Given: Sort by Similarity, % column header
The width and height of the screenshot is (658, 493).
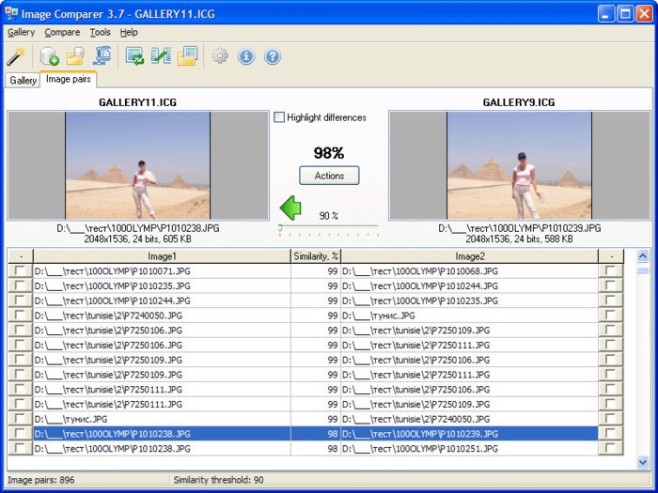Looking at the screenshot, I should [316, 256].
